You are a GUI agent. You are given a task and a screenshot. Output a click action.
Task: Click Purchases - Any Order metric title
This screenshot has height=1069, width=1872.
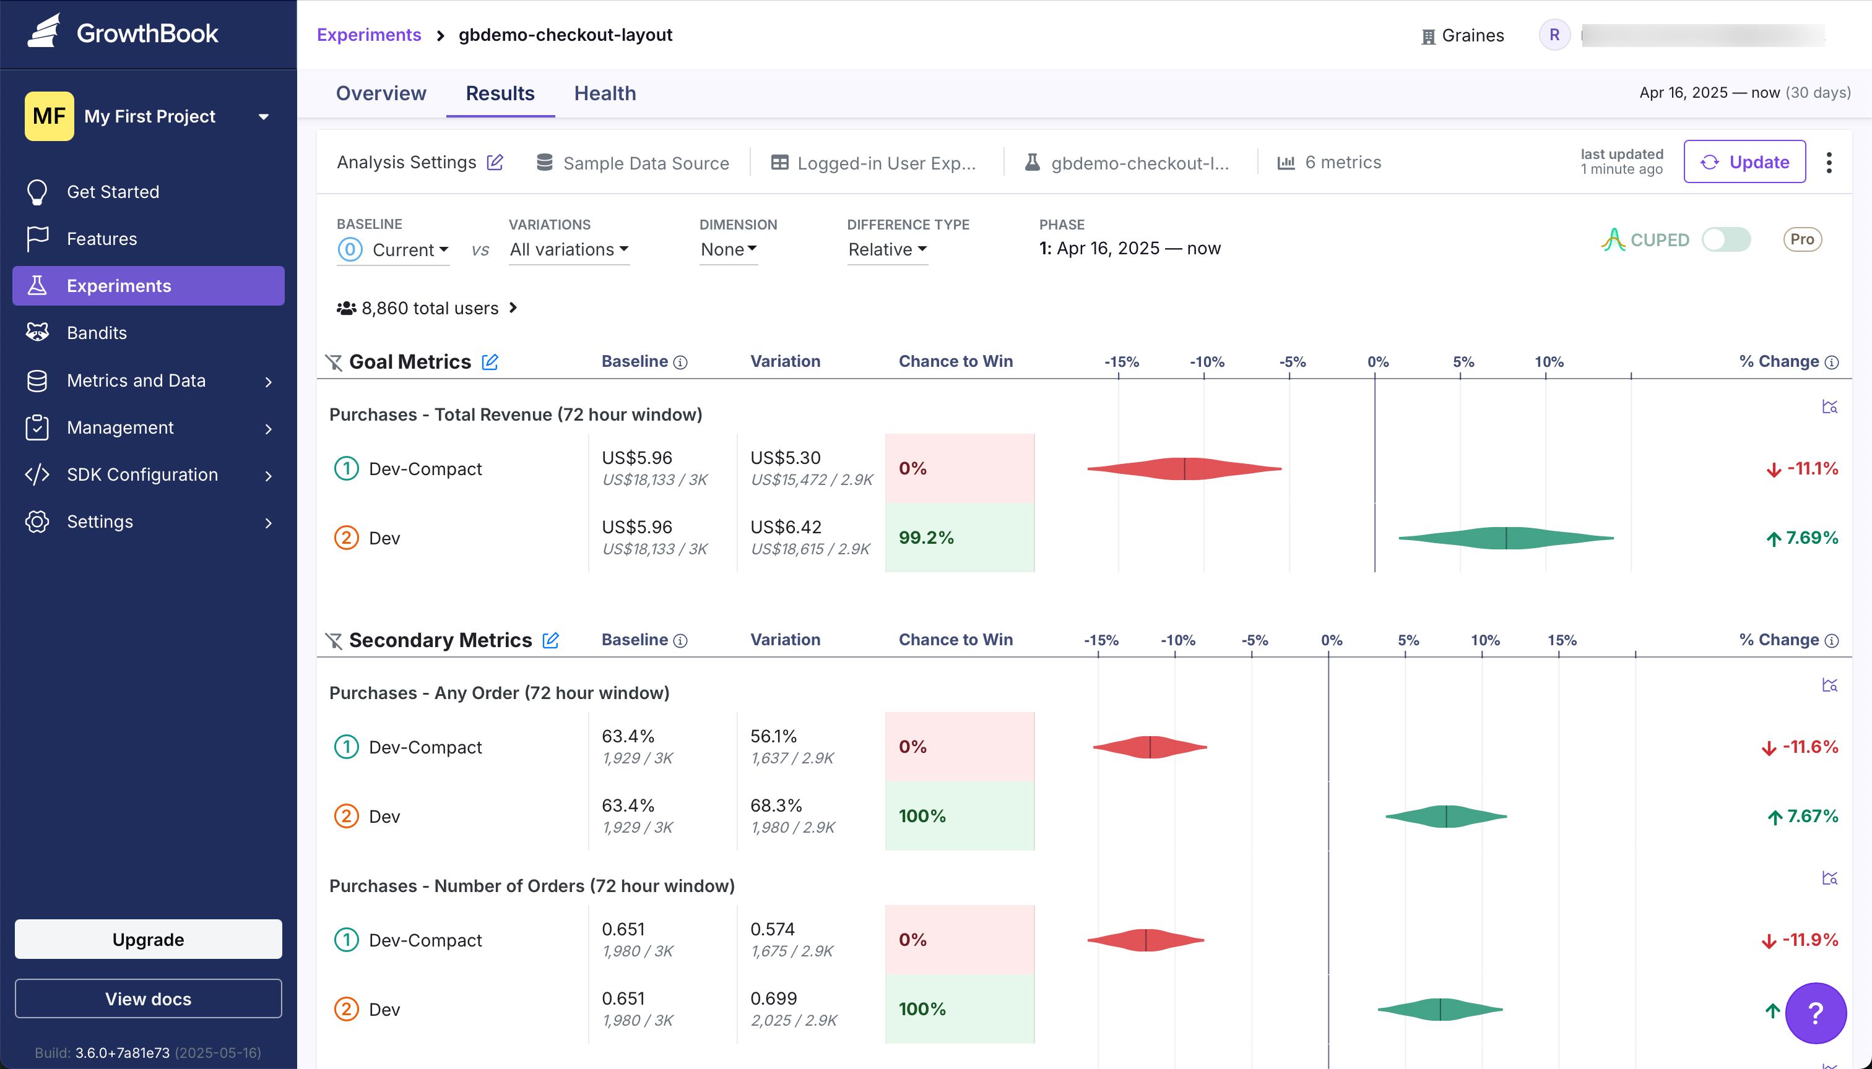[500, 693]
